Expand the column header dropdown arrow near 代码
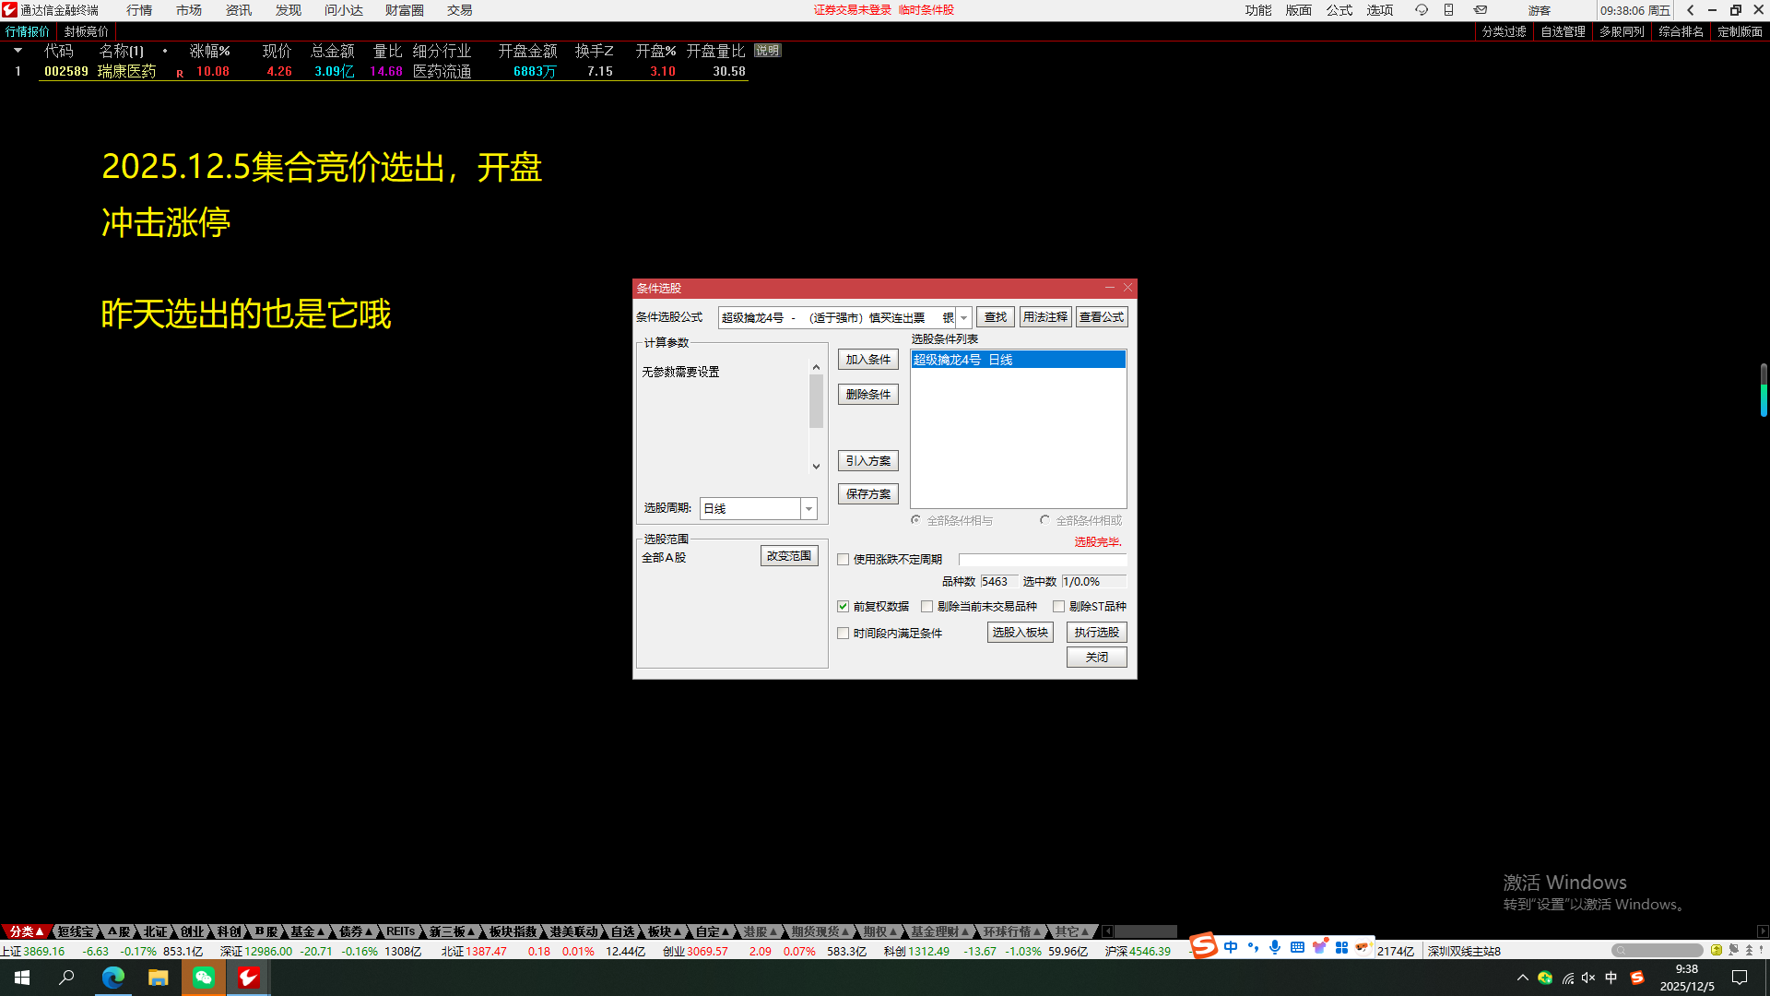This screenshot has height=996, width=1770. click(x=18, y=51)
